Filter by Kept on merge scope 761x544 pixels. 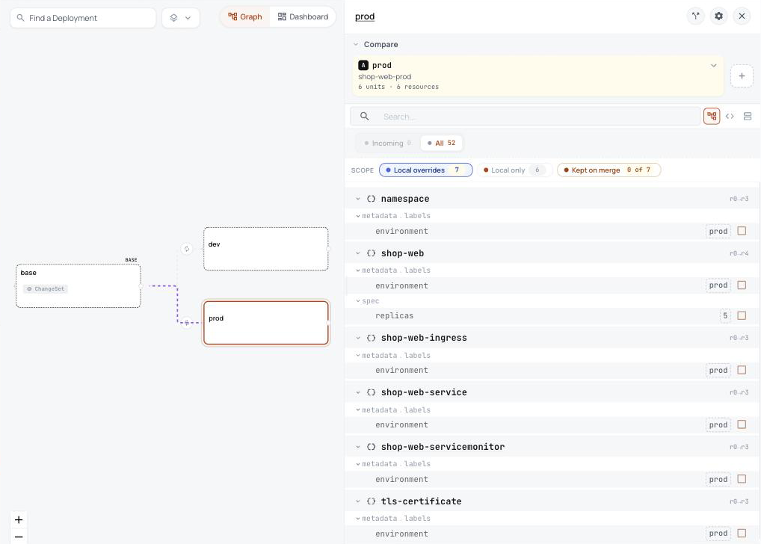[x=609, y=170]
